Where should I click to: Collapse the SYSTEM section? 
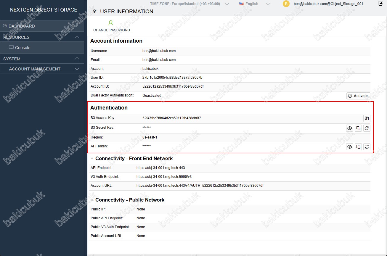click(x=77, y=59)
